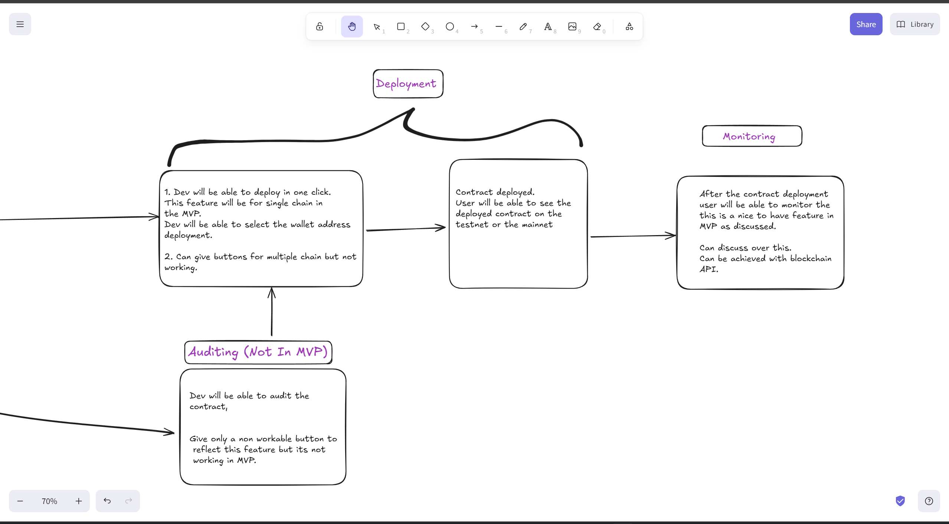
Task: Switch to the Selection tool
Action: click(377, 26)
